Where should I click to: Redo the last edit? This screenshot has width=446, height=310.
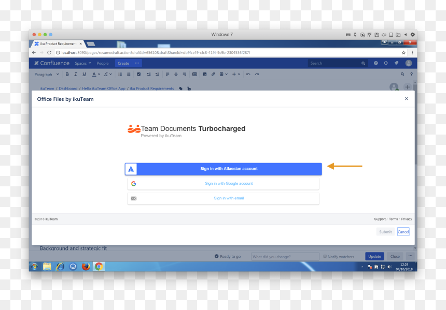(257, 75)
